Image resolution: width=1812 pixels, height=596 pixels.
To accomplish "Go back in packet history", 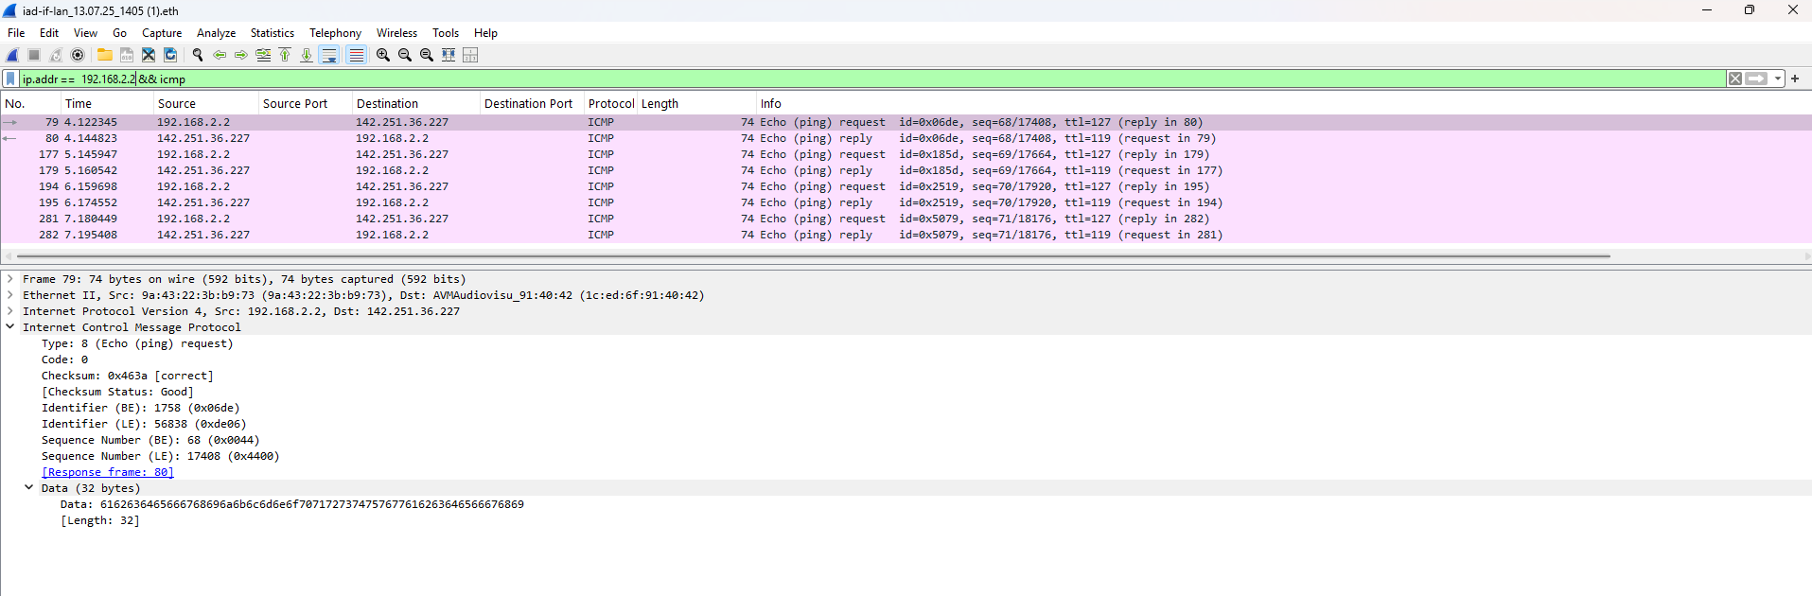I will [x=220, y=55].
